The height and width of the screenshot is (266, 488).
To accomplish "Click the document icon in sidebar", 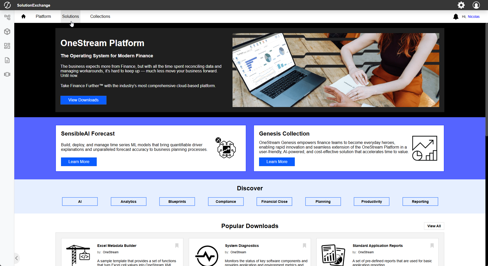I will [7, 60].
